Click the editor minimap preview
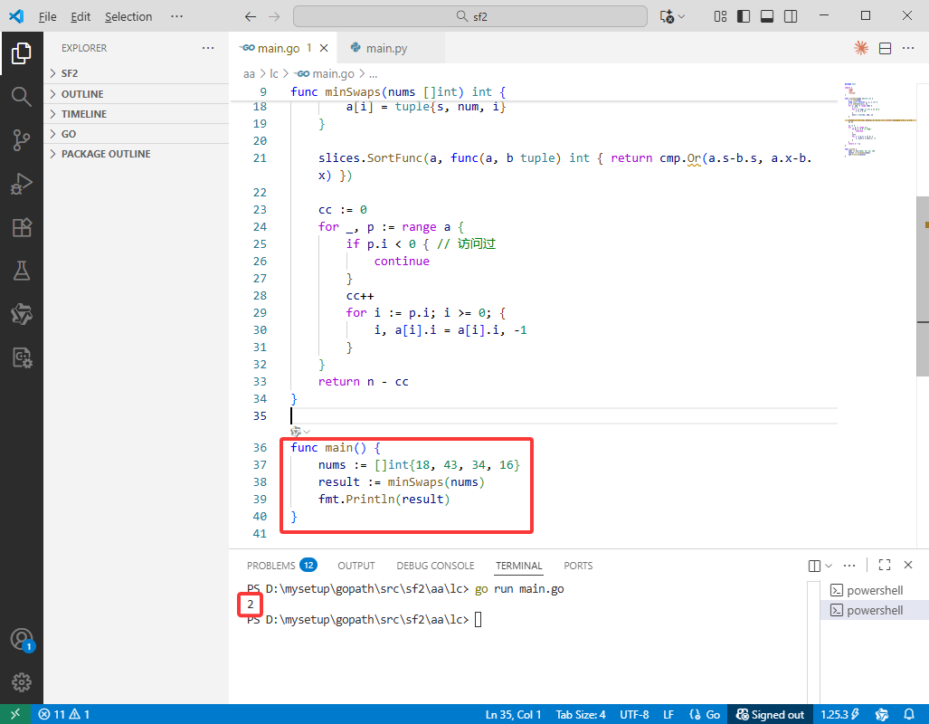929x724 pixels. (x=879, y=119)
